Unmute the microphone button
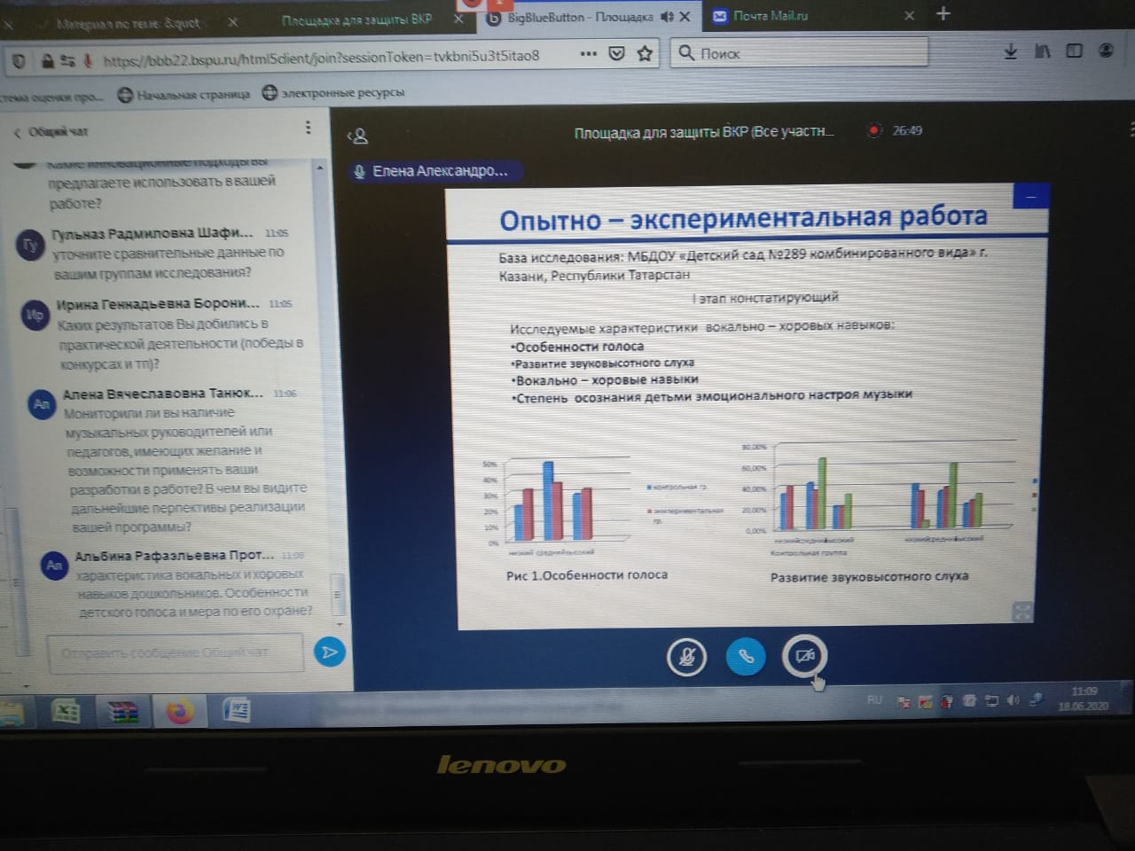 click(x=686, y=657)
